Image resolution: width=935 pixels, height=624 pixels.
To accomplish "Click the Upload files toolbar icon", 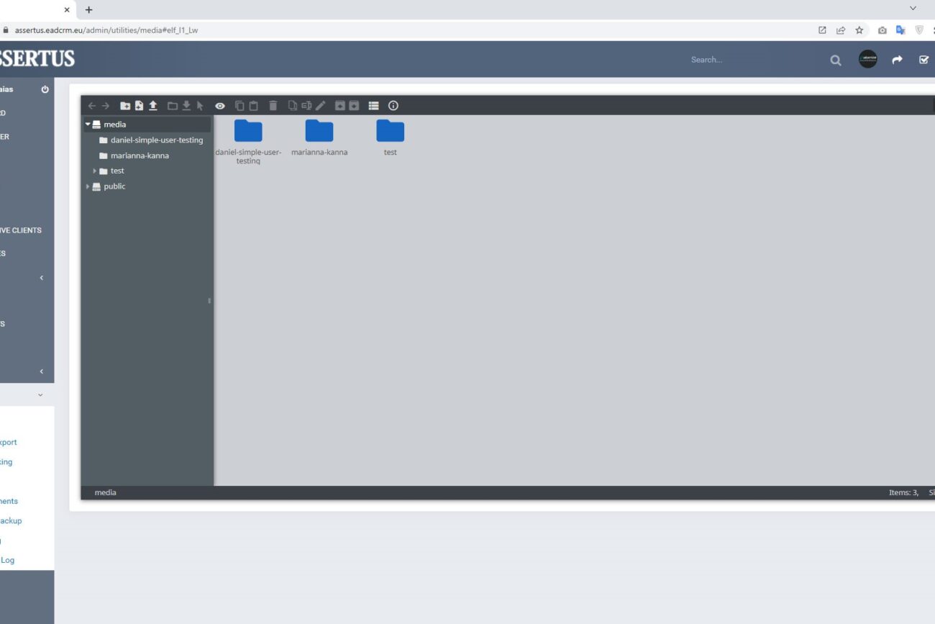I will 153,106.
